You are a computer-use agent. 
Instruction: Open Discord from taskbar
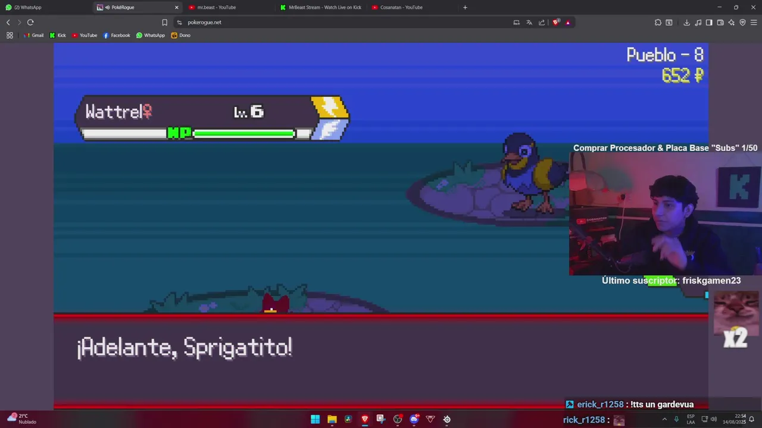pyautogui.click(x=414, y=419)
